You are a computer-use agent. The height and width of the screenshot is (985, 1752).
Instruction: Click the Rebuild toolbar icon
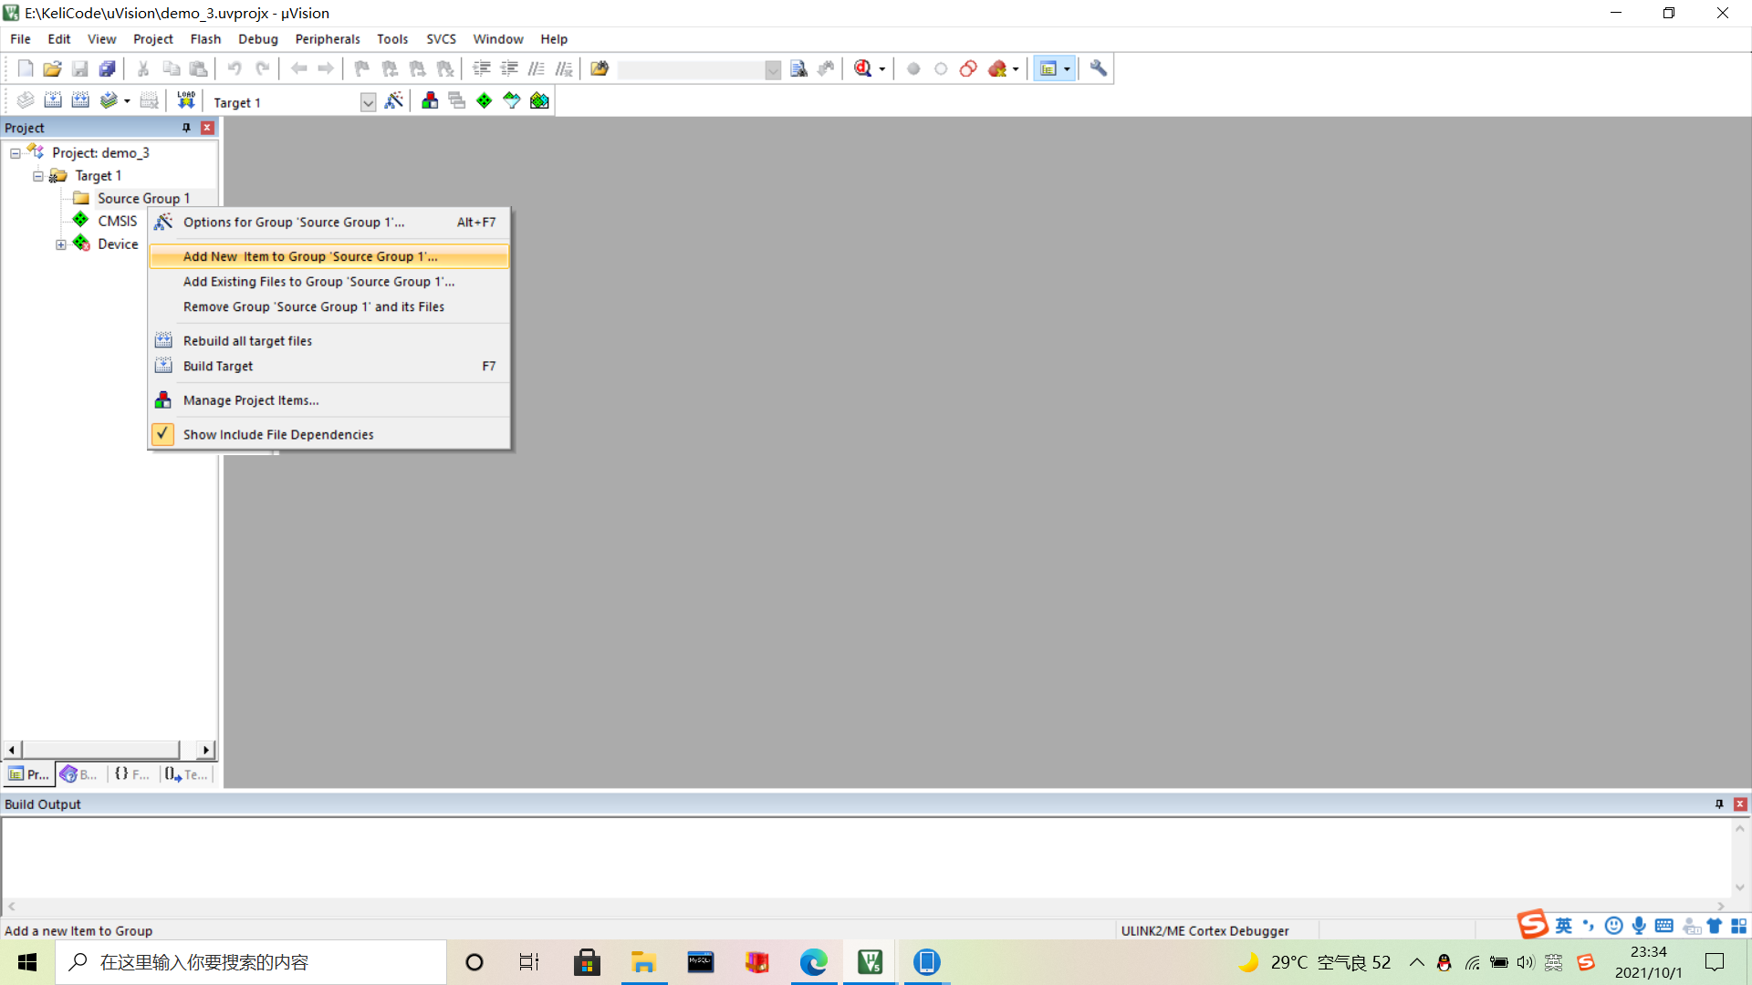80,100
